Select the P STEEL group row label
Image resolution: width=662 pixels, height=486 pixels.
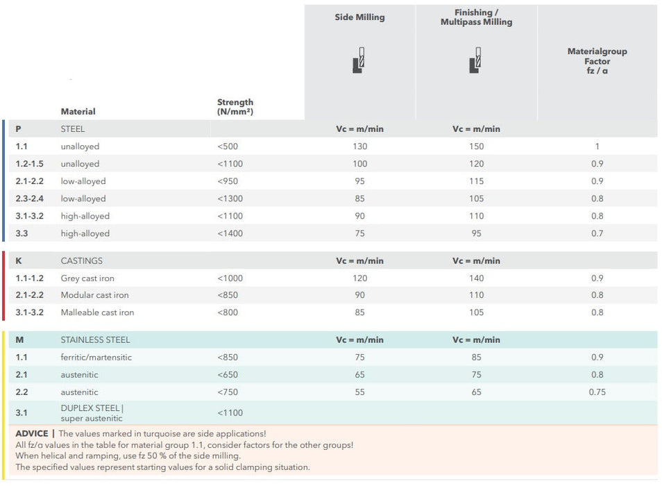(72, 129)
